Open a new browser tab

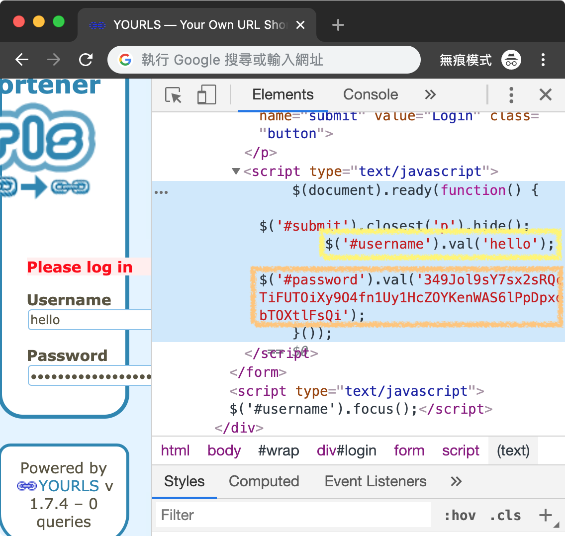(x=338, y=25)
